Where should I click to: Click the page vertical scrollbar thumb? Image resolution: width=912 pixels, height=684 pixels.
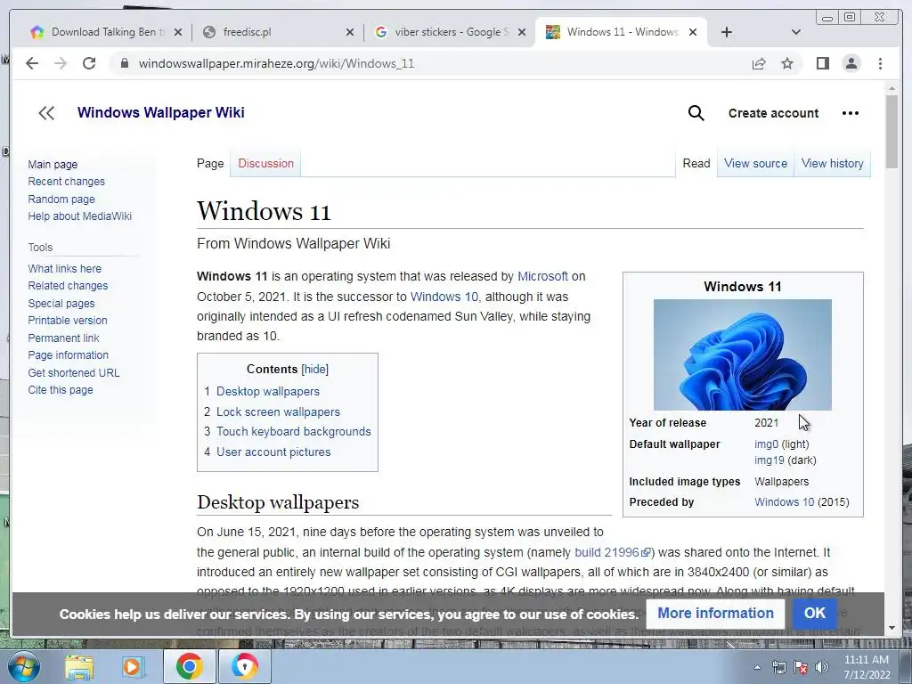click(892, 131)
